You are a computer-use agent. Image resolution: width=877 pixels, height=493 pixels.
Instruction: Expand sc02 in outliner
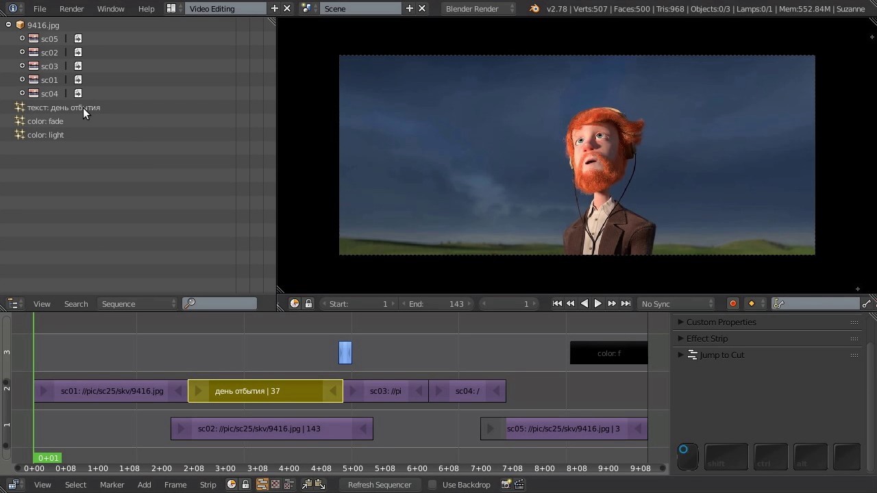coord(22,52)
